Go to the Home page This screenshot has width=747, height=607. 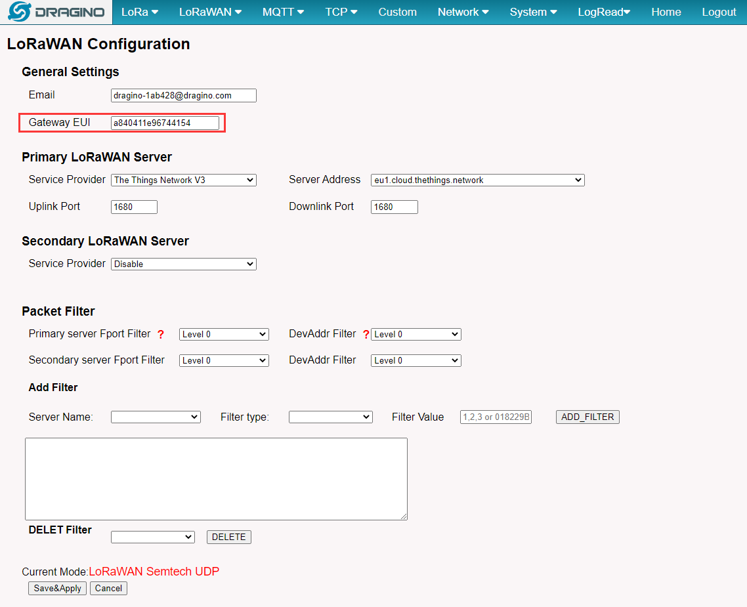tap(666, 12)
